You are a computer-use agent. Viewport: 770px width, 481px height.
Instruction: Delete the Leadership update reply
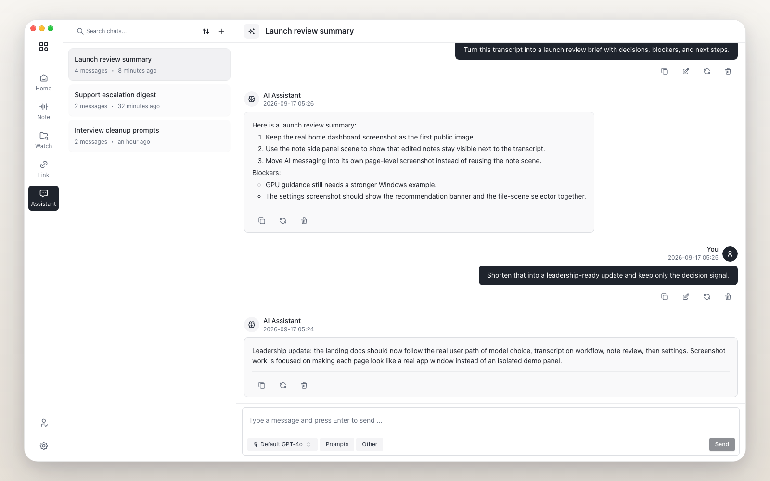(304, 385)
